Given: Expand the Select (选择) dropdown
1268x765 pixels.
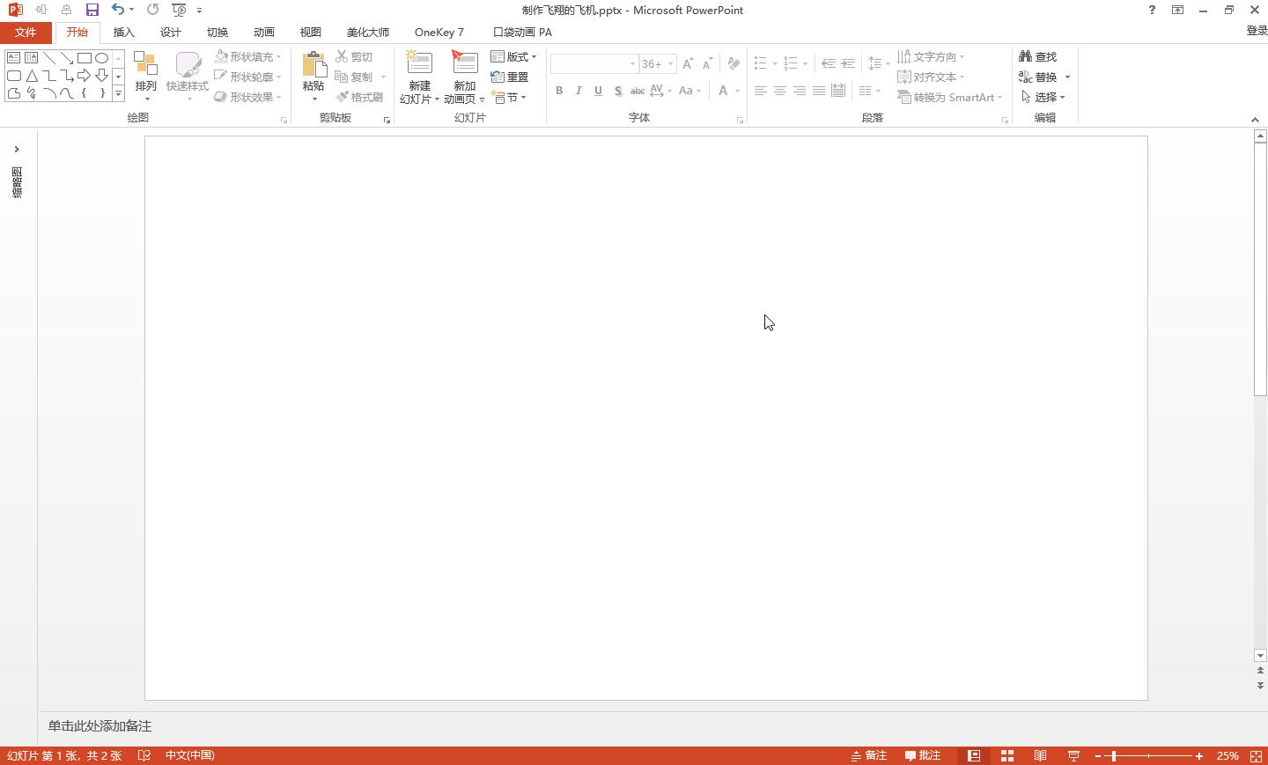Looking at the screenshot, I should coord(1043,97).
